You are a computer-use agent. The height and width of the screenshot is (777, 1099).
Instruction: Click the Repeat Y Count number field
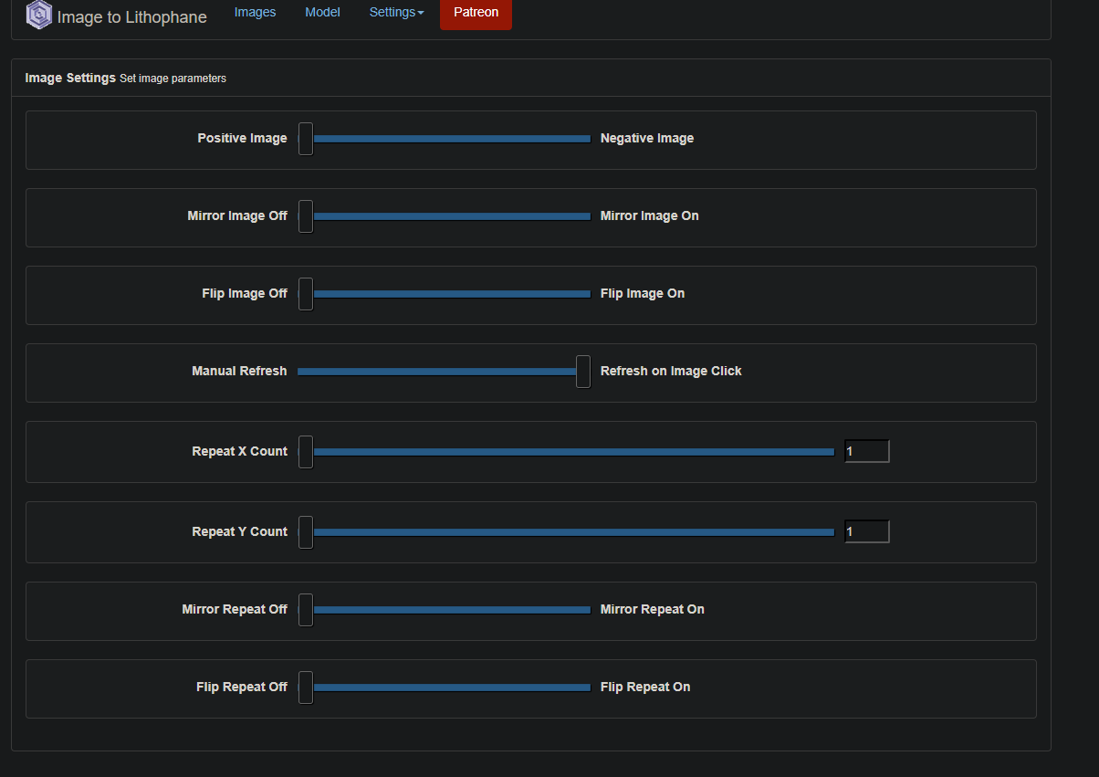click(867, 531)
